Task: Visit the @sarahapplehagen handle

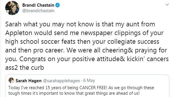Action: [x=62, y=81]
